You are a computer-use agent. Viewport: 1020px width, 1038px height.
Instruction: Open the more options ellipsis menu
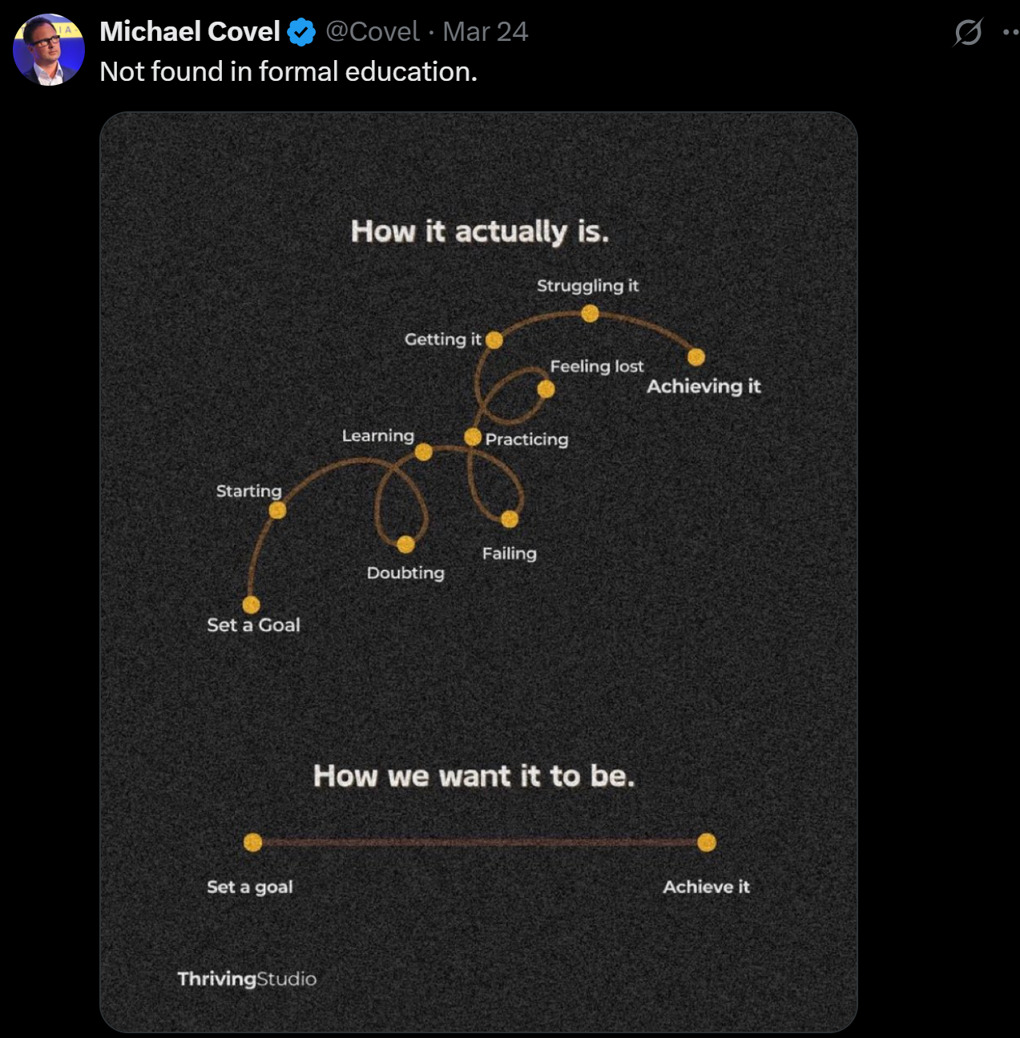[1011, 32]
